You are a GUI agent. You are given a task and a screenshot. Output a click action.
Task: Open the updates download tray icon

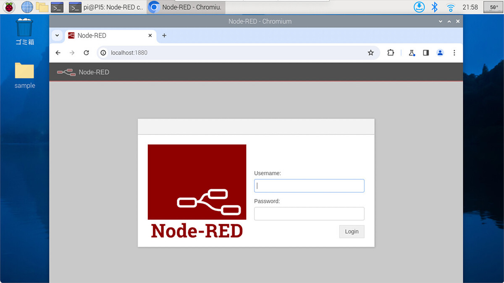[x=419, y=7]
